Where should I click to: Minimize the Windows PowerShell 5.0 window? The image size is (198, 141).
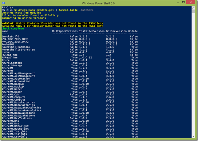pyautogui.click(x=178, y=3)
